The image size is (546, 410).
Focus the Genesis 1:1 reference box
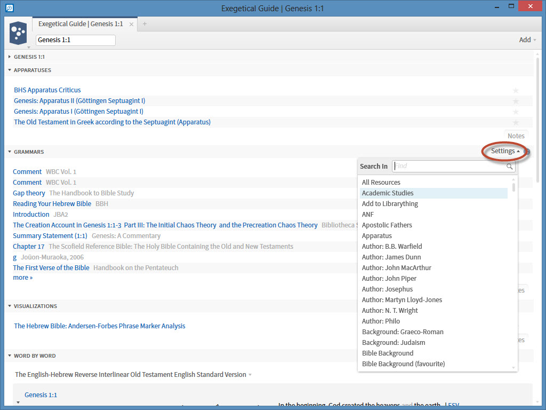(x=76, y=40)
